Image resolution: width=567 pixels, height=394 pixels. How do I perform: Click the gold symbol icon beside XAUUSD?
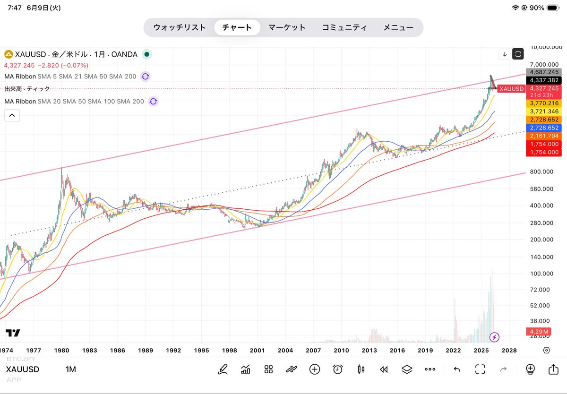click(x=9, y=54)
